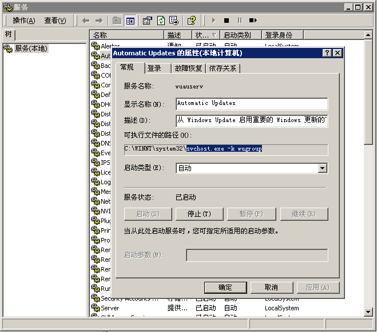Click the 显示名称 field with Automatic Updates

pos(252,104)
